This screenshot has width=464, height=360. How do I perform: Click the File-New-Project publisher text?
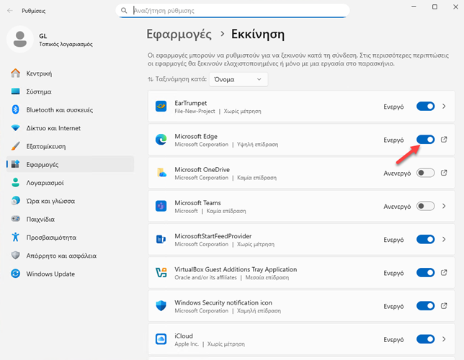coord(195,111)
